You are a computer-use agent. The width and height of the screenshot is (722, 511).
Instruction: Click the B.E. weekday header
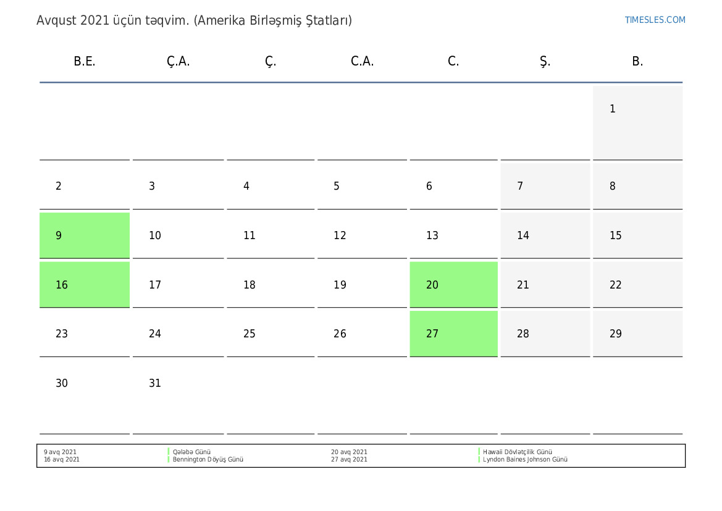(x=85, y=61)
